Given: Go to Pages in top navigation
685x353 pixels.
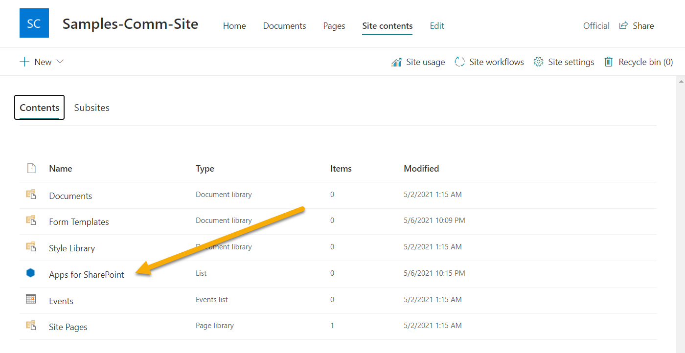Looking at the screenshot, I should click(334, 26).
